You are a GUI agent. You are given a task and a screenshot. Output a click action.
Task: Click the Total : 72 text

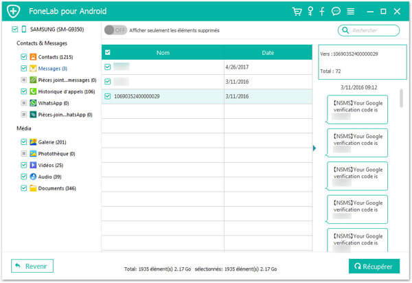click(x=330, y=71)
